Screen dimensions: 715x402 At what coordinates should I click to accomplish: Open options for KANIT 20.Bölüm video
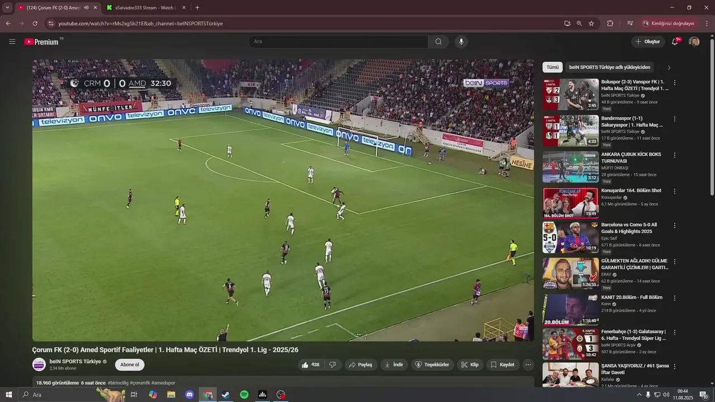point(674,298)
